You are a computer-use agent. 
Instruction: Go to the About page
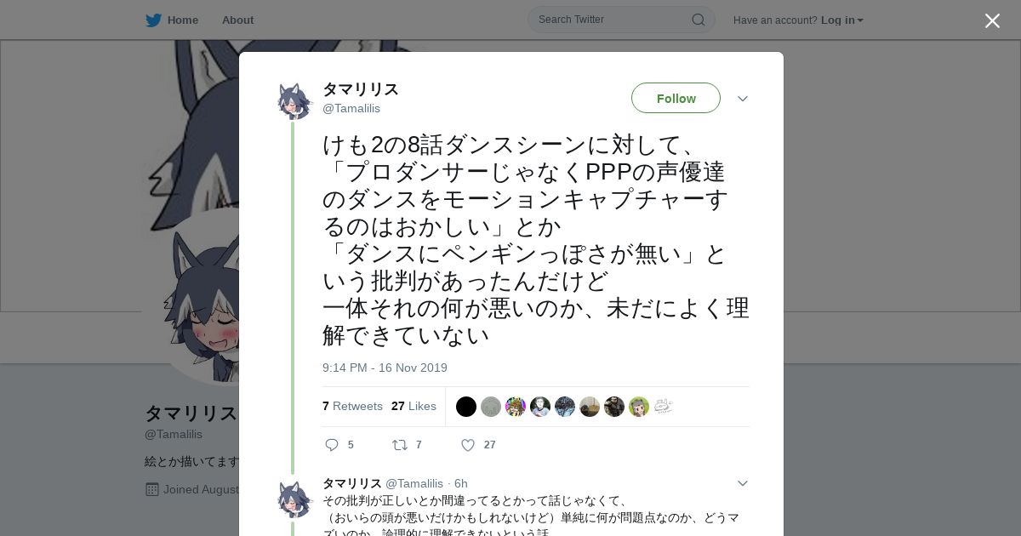click(237, 20)
